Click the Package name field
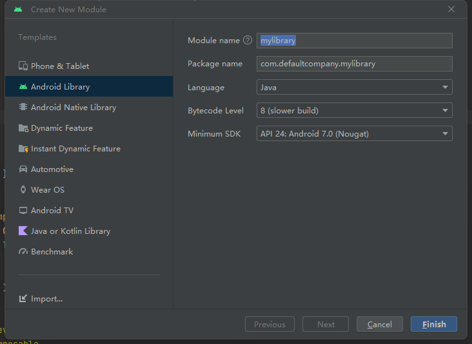472x344 pixels. coord(354,64)
